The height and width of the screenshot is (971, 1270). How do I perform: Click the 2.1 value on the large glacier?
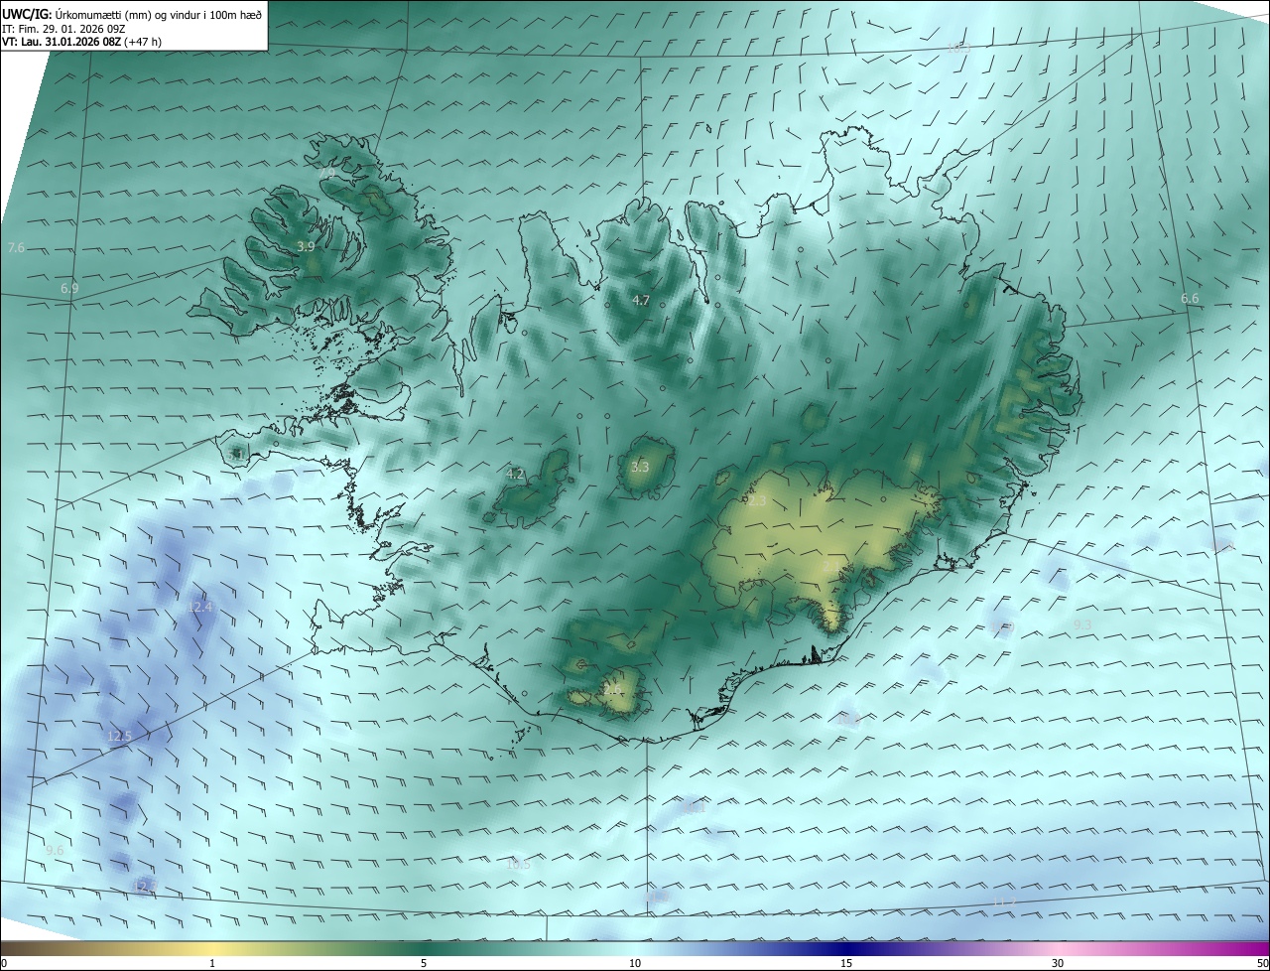(831, 566)
